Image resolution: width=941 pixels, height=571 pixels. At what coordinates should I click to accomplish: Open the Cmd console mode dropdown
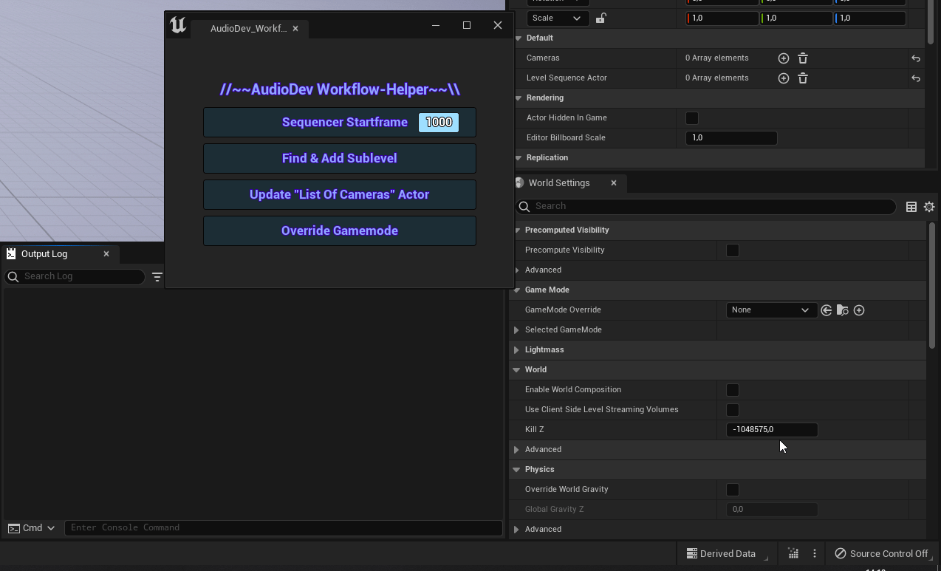pos(32,528)
